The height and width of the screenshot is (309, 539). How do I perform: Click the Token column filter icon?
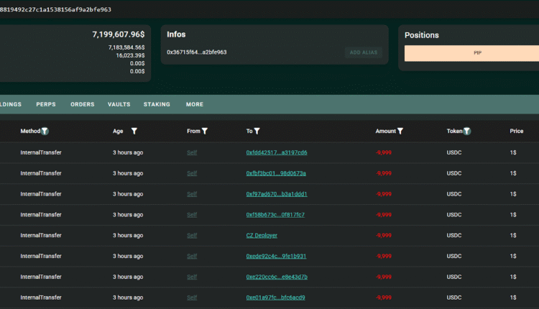pos(467,132)
